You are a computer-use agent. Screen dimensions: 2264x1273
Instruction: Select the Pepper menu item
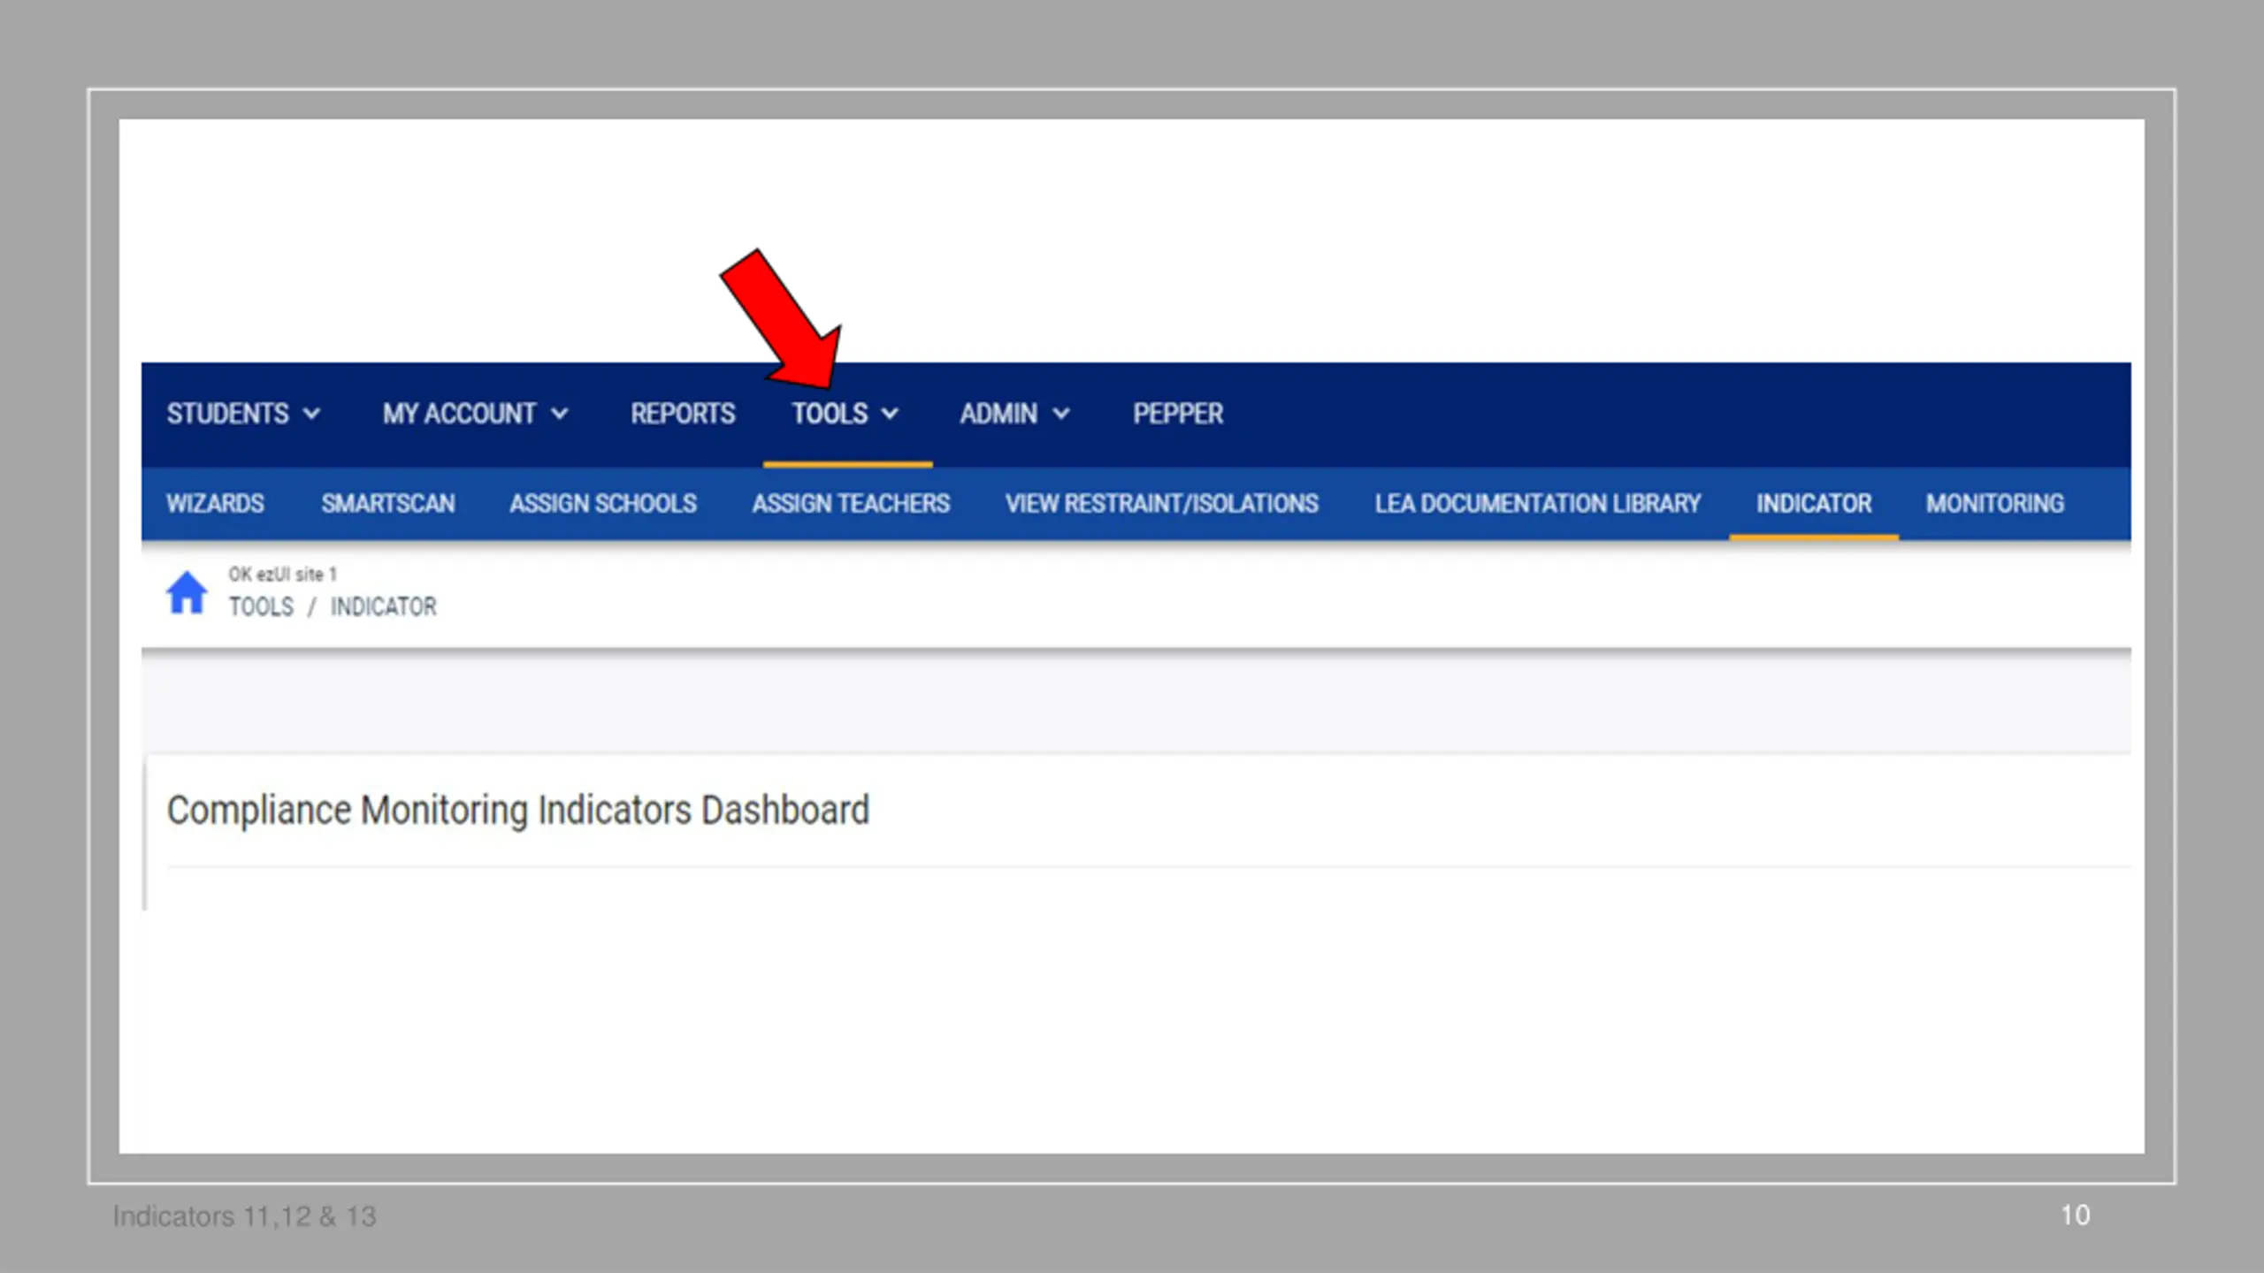[1178, 414]
